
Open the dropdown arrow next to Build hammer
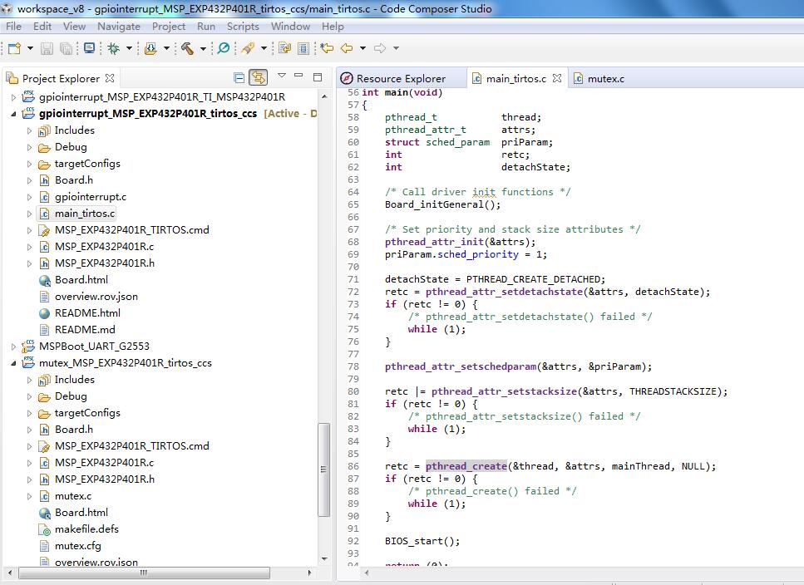202,49
